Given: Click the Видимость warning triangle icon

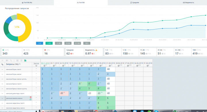Looking at the screenshot, I should [x=96, y=50].
